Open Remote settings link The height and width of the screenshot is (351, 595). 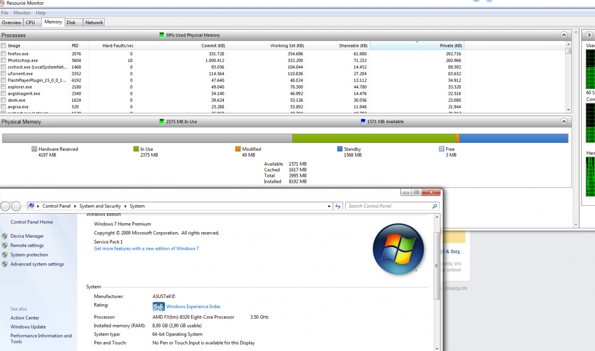tap(27, 245)
